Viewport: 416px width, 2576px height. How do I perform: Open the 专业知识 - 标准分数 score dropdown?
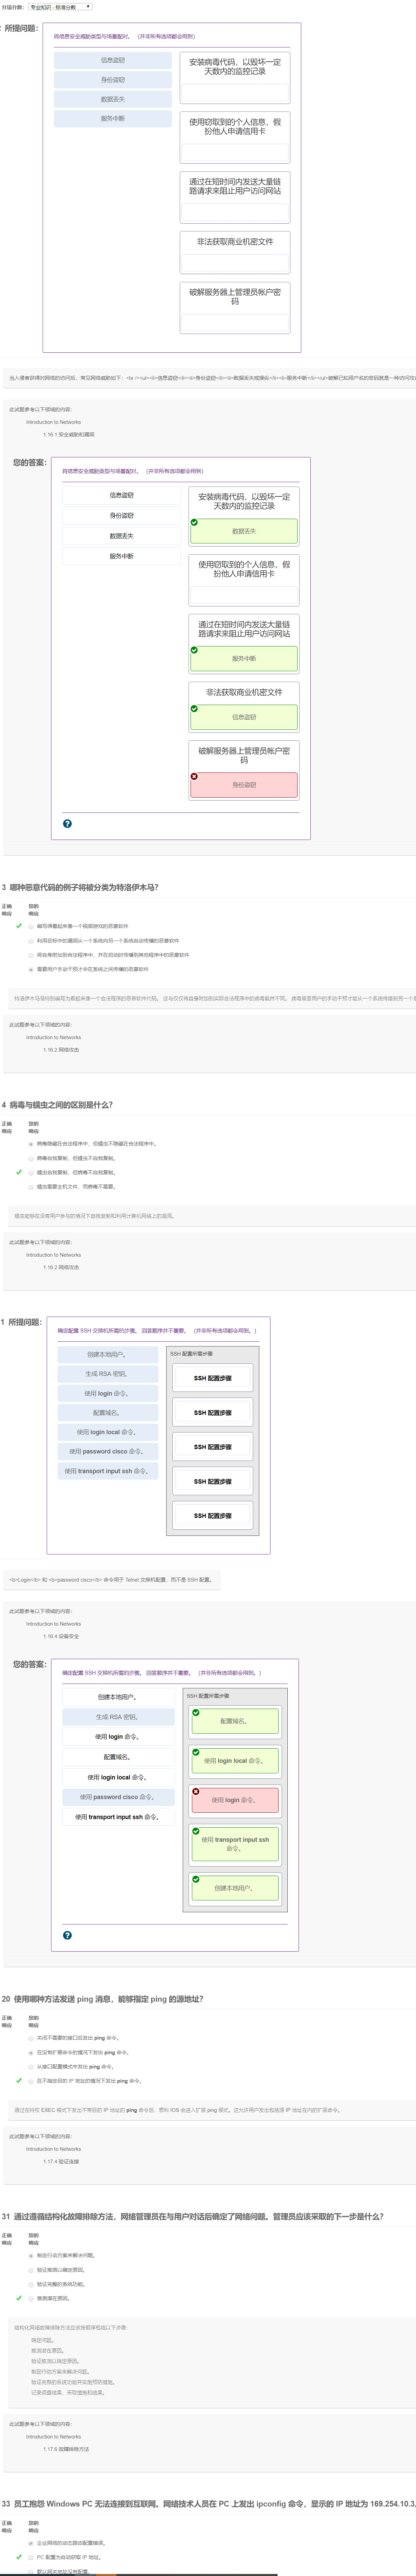pyautogui.click(x=60, y=7)
